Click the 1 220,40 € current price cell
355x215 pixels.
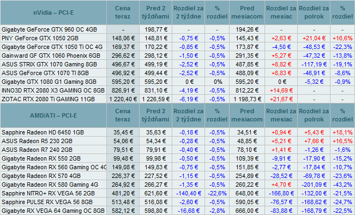pos(123,99)
